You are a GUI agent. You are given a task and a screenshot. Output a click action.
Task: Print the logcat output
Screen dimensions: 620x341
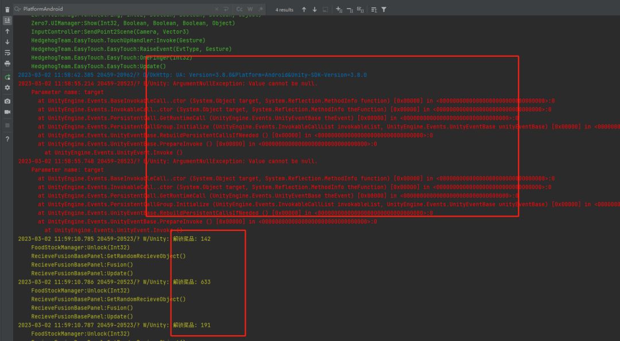(7, 64)
